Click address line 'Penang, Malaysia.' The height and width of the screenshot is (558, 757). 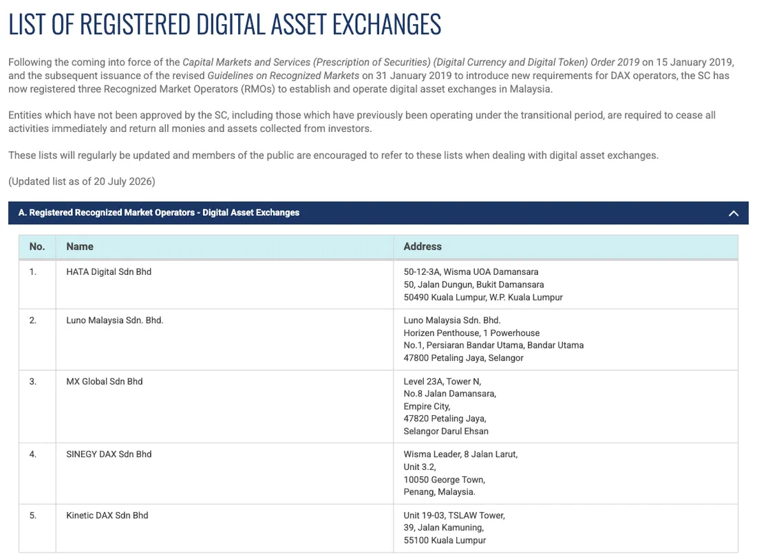[x=439, y=492]
